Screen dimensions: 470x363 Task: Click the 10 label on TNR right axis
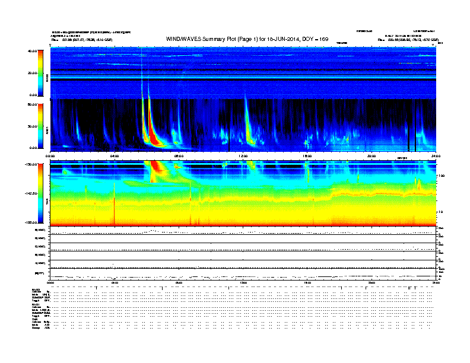click(442, 212)
